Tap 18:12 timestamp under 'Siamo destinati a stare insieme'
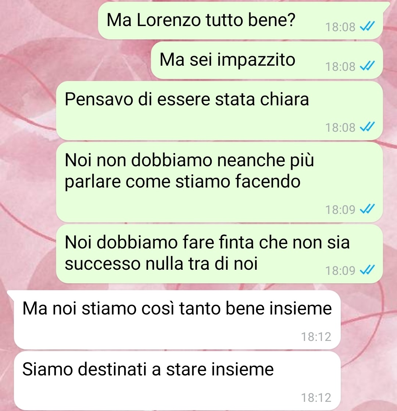The width and height of the screenshot is (397, 411). click(316, 398)
